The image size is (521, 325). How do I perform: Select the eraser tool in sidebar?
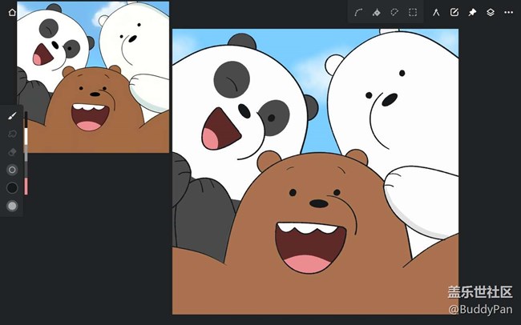(x=12, y=151)
